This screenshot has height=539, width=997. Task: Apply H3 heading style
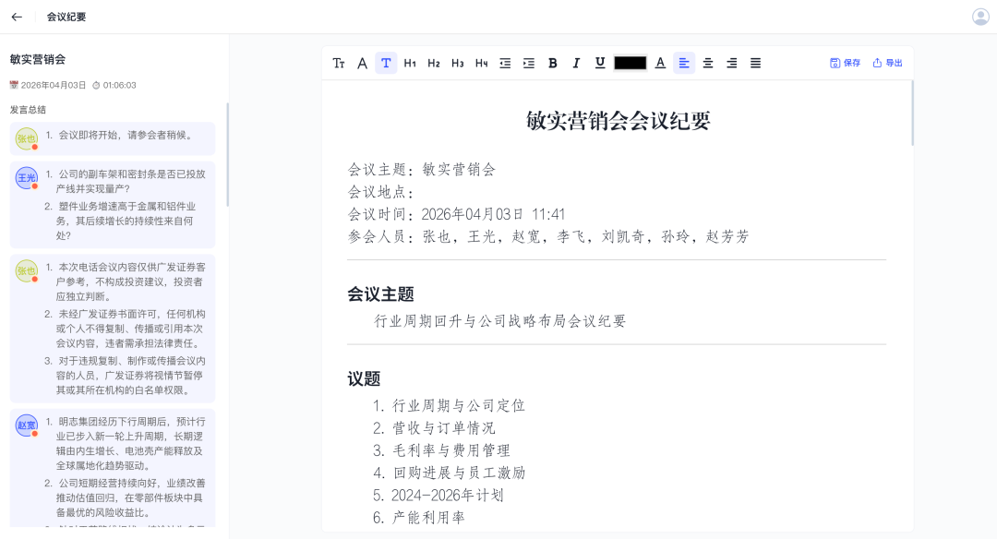pos(457,63)
